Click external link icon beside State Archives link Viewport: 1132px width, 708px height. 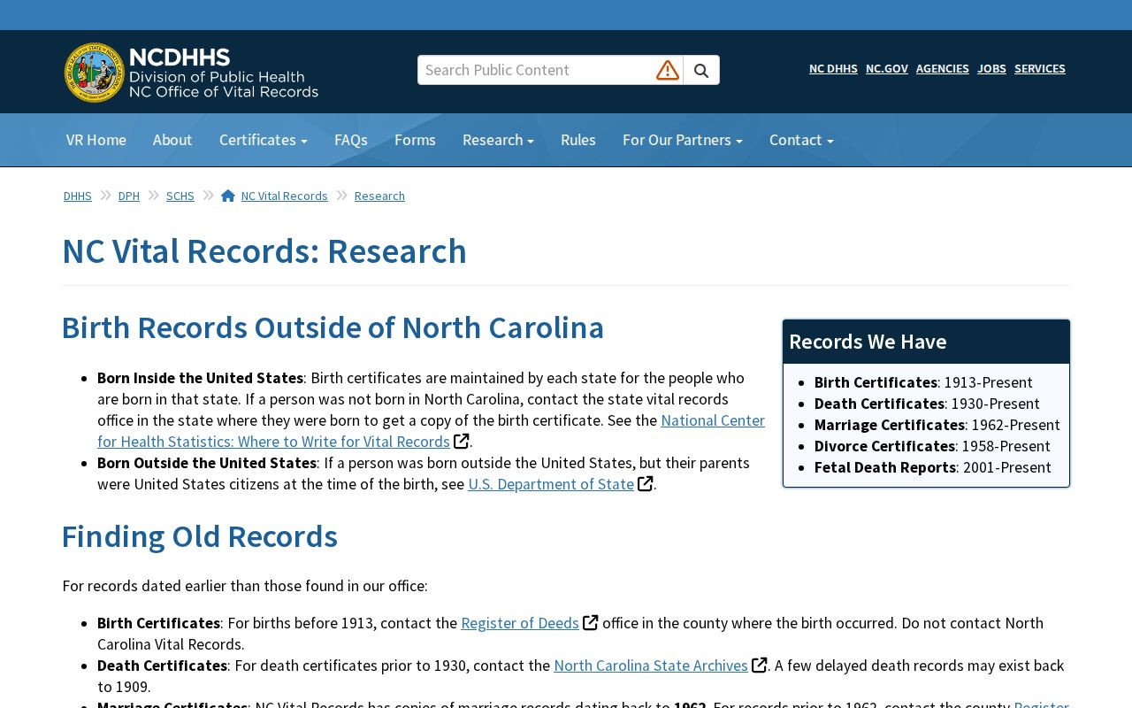tap(759, 665)
